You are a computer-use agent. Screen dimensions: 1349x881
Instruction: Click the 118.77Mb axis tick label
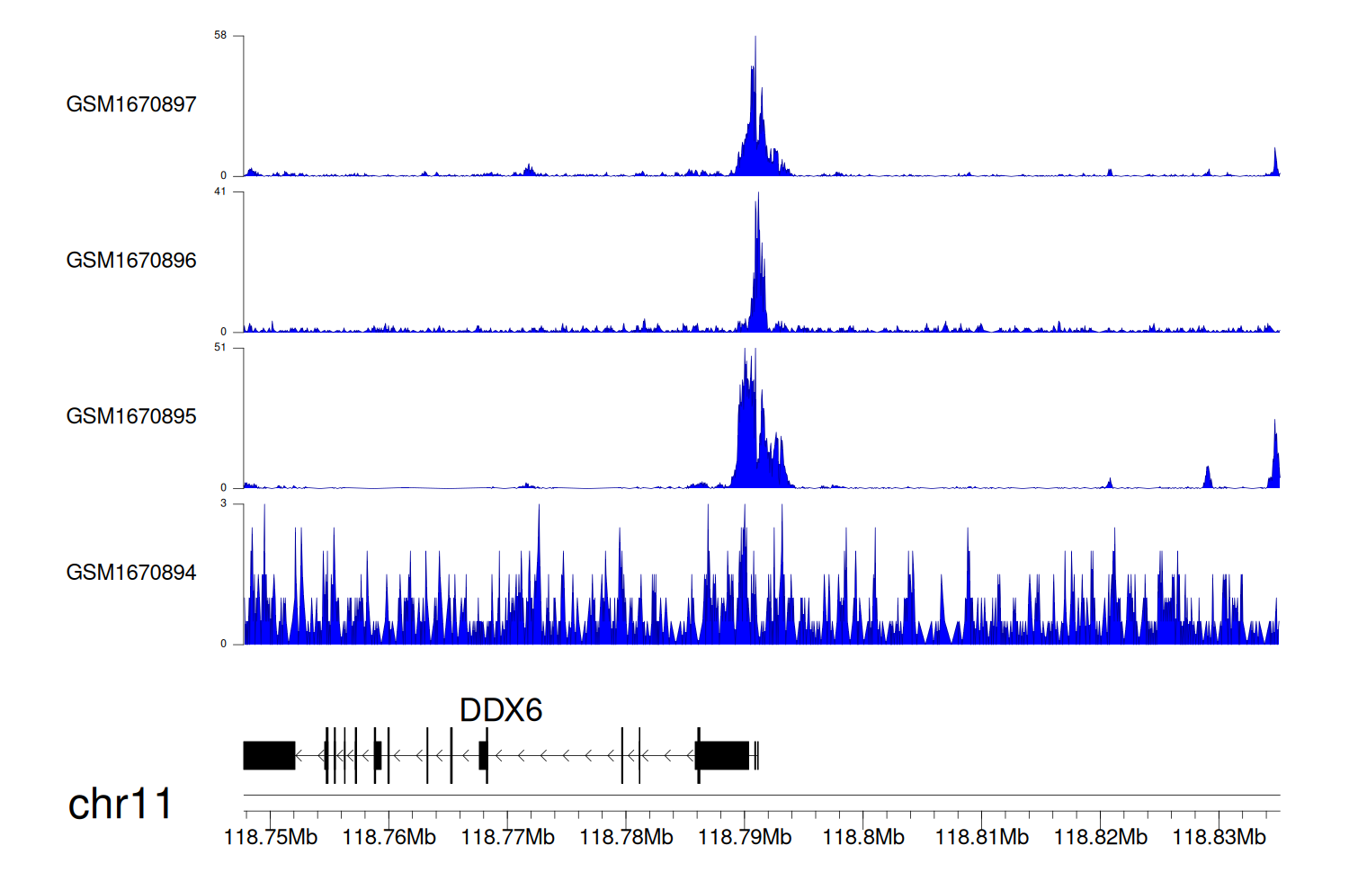click(507, 838)
